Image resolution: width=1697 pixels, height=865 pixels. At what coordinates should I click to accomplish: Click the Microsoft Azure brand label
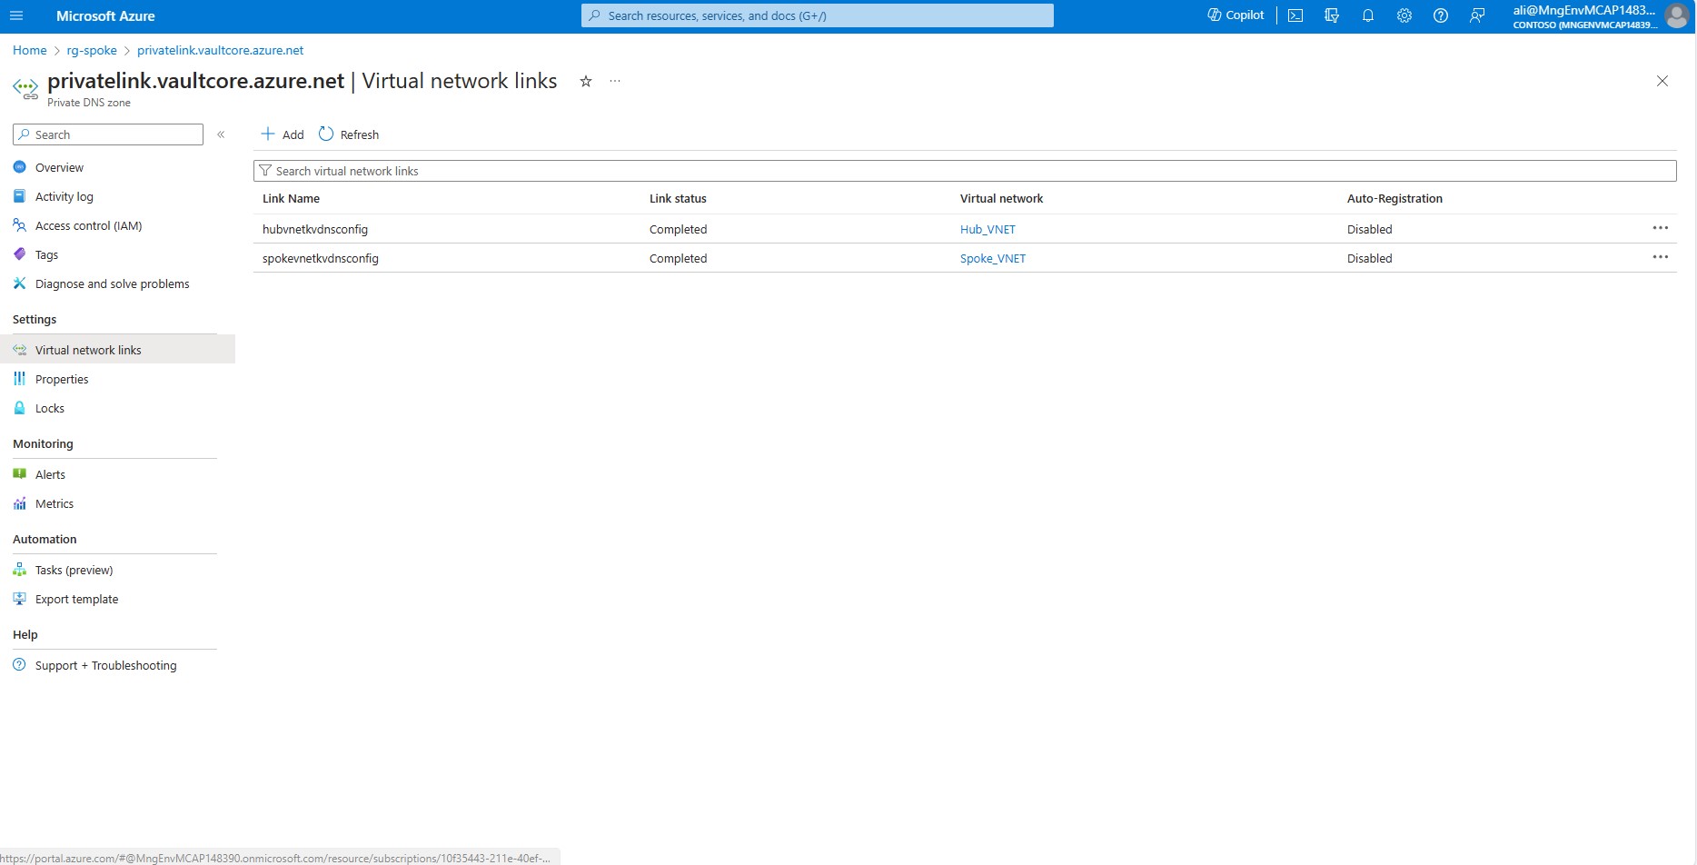[x=105, y=15]
